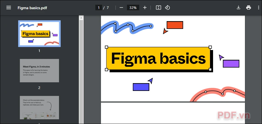Rotate the document counterclockwise
The height and width of the screenshot is (124, 262).
(167, 8)
